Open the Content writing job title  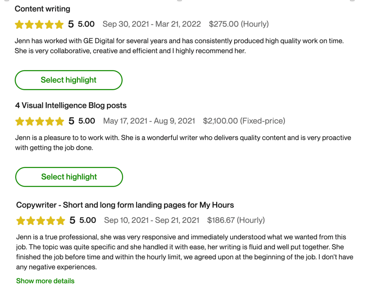42,9
